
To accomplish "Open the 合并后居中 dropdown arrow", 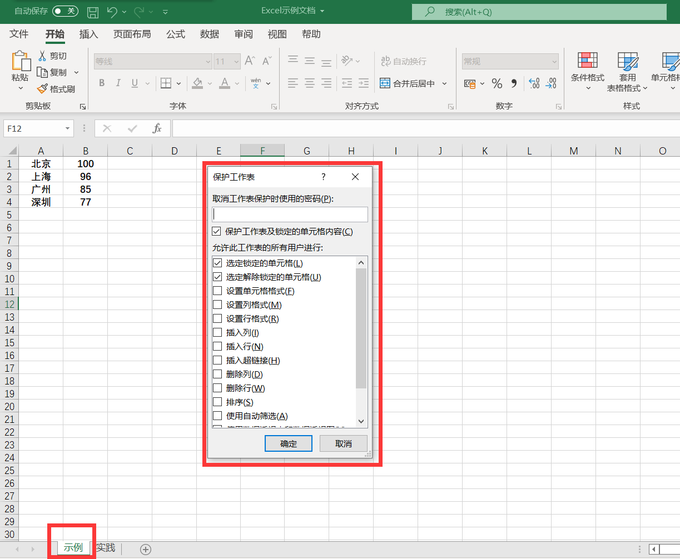I will point(444,83).
